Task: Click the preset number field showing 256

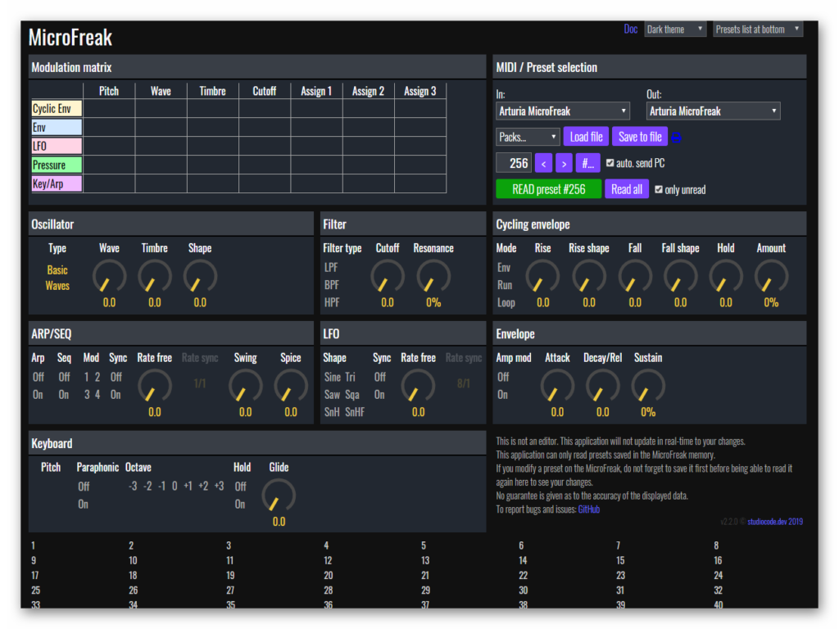Action: pos(514,163)
